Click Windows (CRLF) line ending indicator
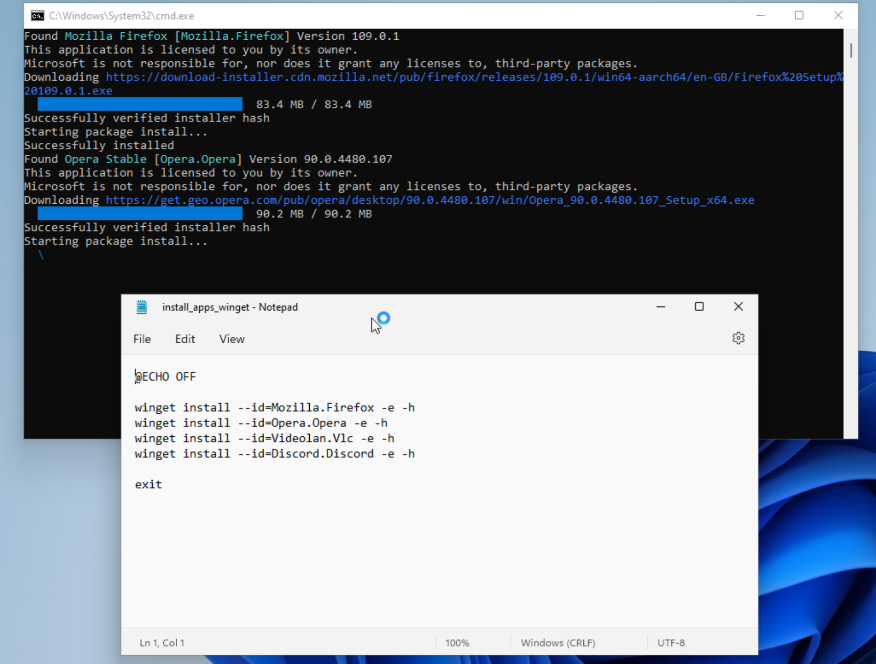876x664 pixels. pyautogui.click(x=558, y=642)
